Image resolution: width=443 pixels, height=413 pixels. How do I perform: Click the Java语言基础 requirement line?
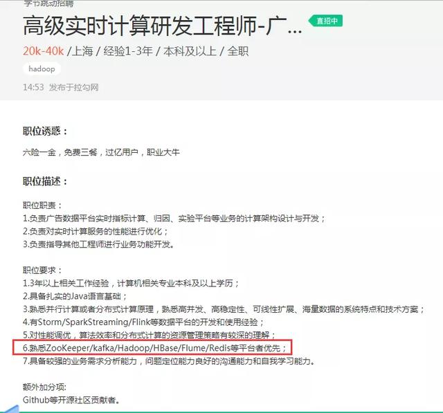[75, 296]
